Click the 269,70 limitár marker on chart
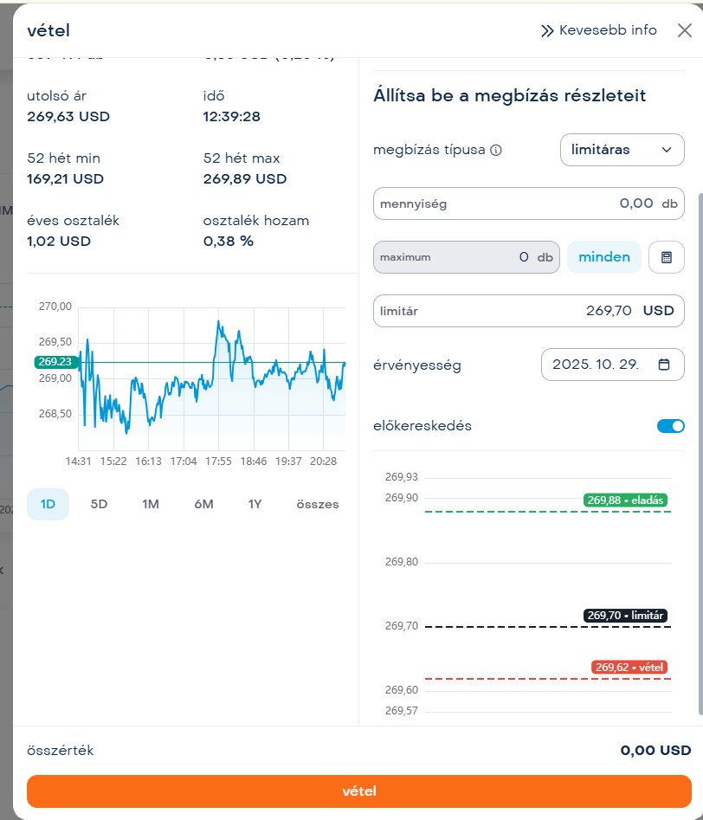The width and height of the screenshot is (703, 820). coord(625,616)
